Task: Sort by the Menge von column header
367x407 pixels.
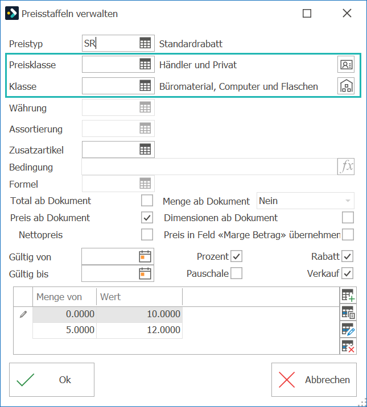Action: 64,297
